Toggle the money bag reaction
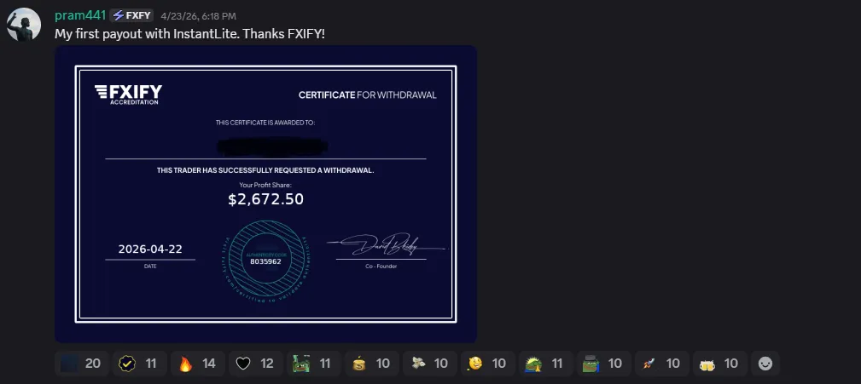The height and width of the screenshot is (384, 861). [x=372, y=364]
